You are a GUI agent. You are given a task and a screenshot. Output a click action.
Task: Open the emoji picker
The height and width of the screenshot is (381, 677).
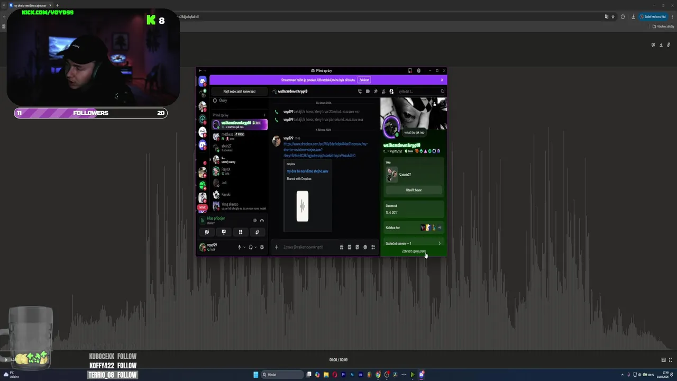[x=365, y=247]
